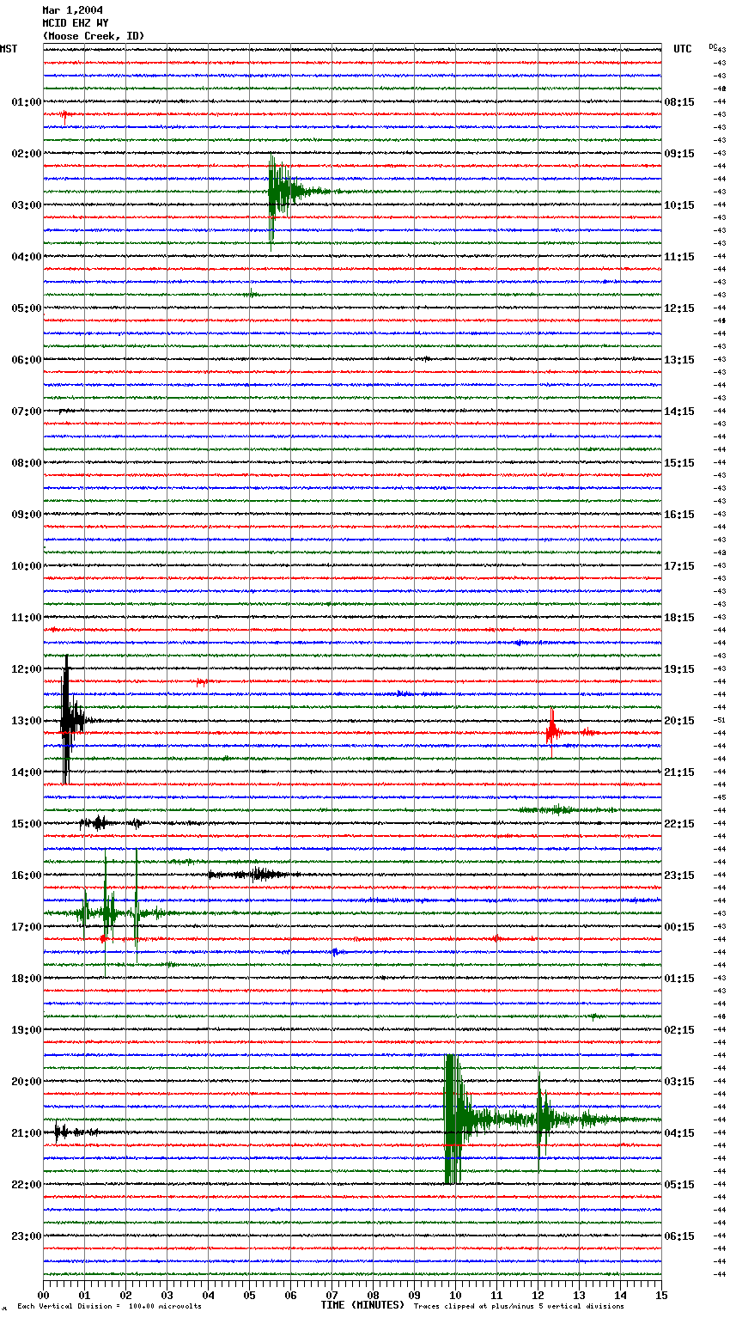Click the '06:15' UTC time label

[679, 1236]
